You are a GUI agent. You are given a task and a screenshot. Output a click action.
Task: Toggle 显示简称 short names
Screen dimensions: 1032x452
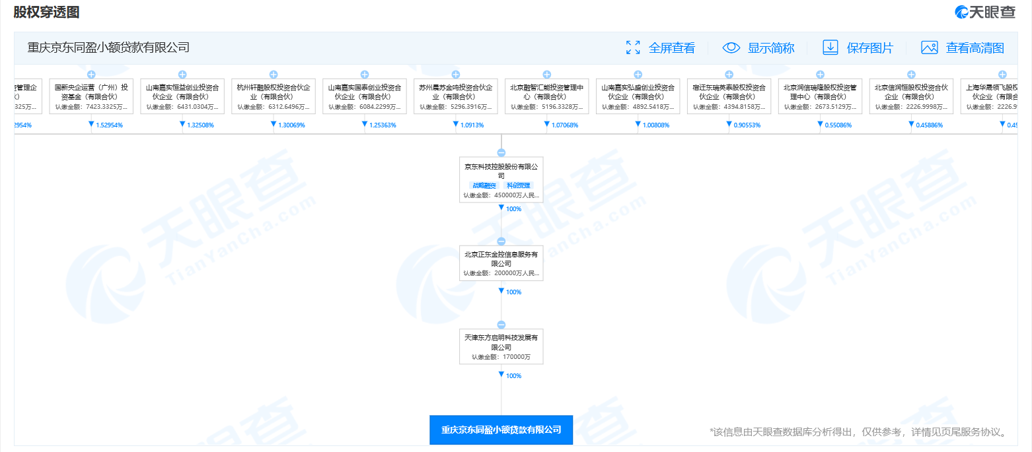(x=771, y=48)
